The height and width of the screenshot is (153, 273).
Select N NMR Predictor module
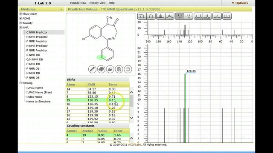click(x=37, y=46)
